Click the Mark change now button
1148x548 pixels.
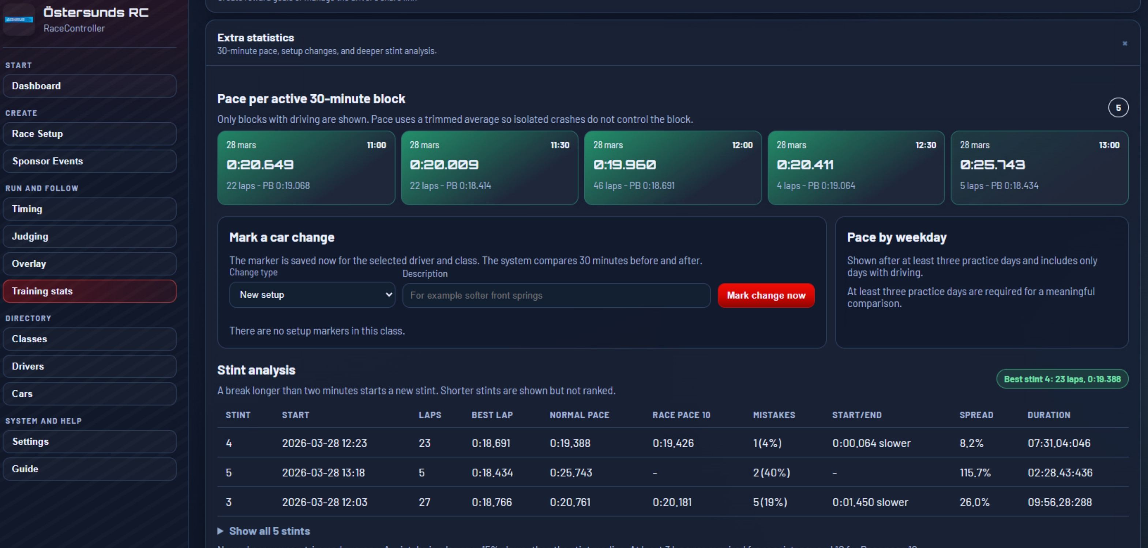point(766,296)
